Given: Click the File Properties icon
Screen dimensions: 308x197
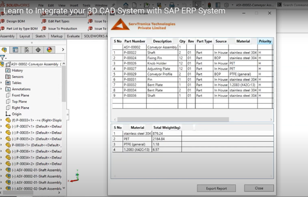Looking at the screenshot, I should [x=218, y=5].
